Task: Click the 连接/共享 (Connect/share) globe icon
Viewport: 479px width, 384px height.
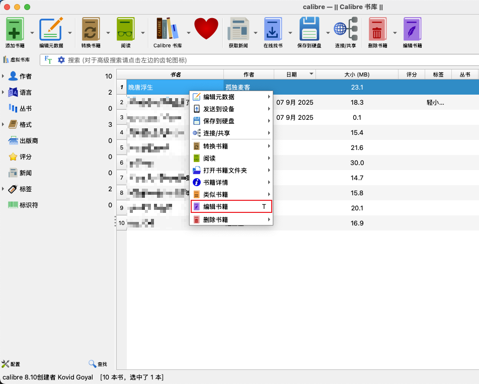Action: 345,29
